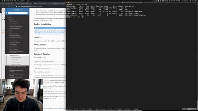Open Running without display sidebar entry
198x111 pixels.
click(x=16, y=52)
